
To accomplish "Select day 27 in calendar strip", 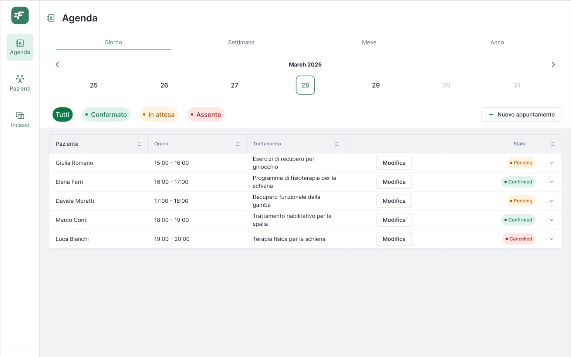I will [235, 85].
